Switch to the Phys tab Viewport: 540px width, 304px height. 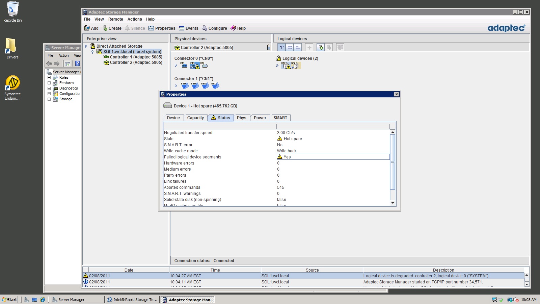[242, 118]
